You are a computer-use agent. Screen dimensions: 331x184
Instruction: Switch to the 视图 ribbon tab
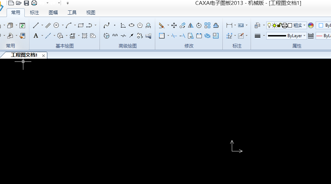[x=91, y=12]
